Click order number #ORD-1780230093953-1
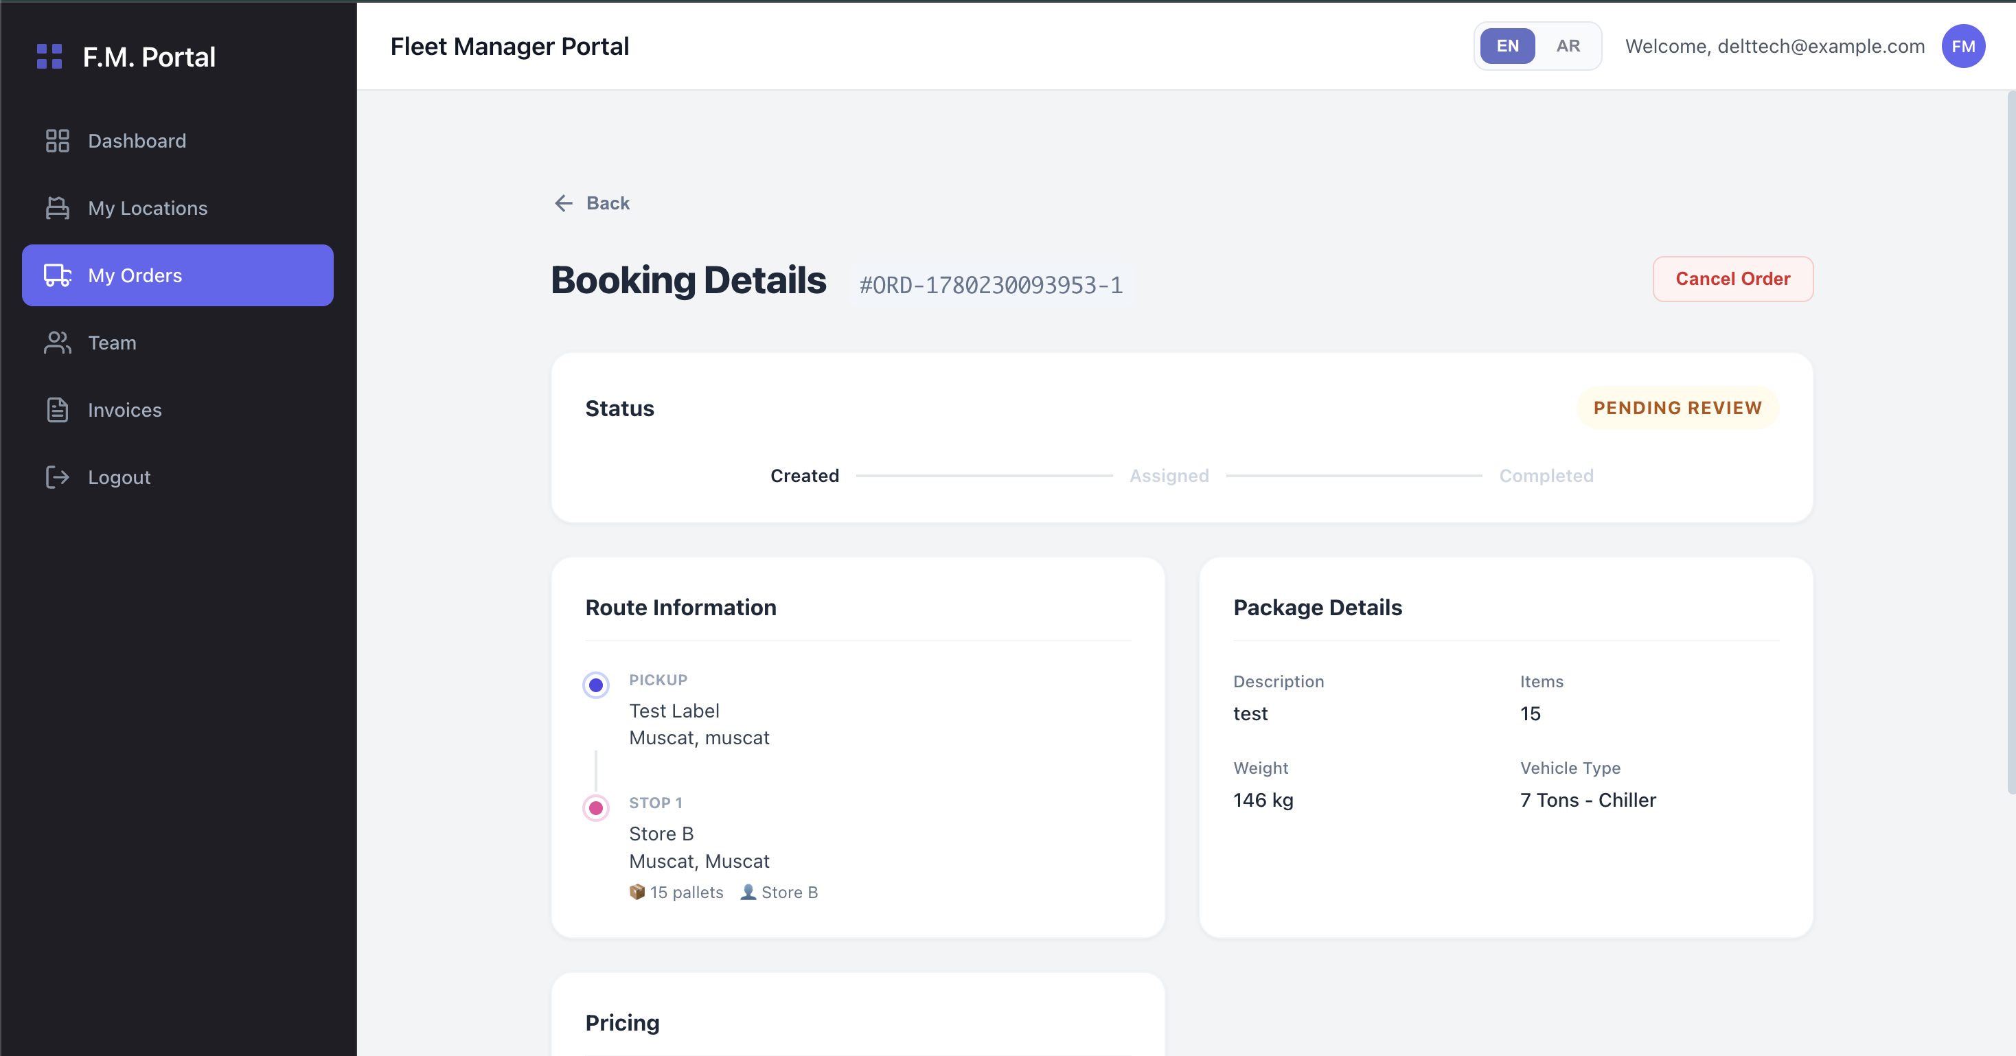2016x1056 pixels. click(x=991, y=285)
